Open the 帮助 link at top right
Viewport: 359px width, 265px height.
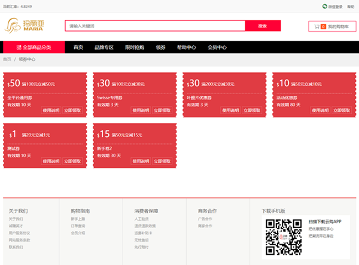(x=351, y=7)
